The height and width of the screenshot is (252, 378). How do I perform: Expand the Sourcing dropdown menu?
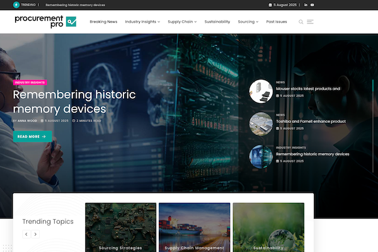coord(248,21)
